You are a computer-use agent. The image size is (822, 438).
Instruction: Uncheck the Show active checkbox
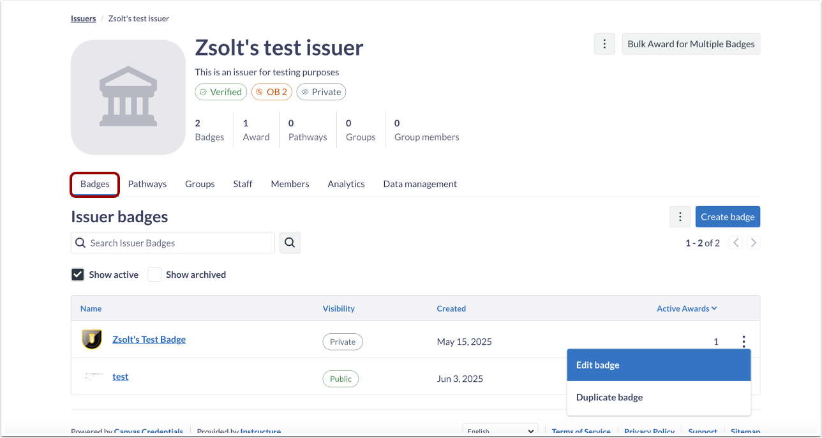coord(78,275)
